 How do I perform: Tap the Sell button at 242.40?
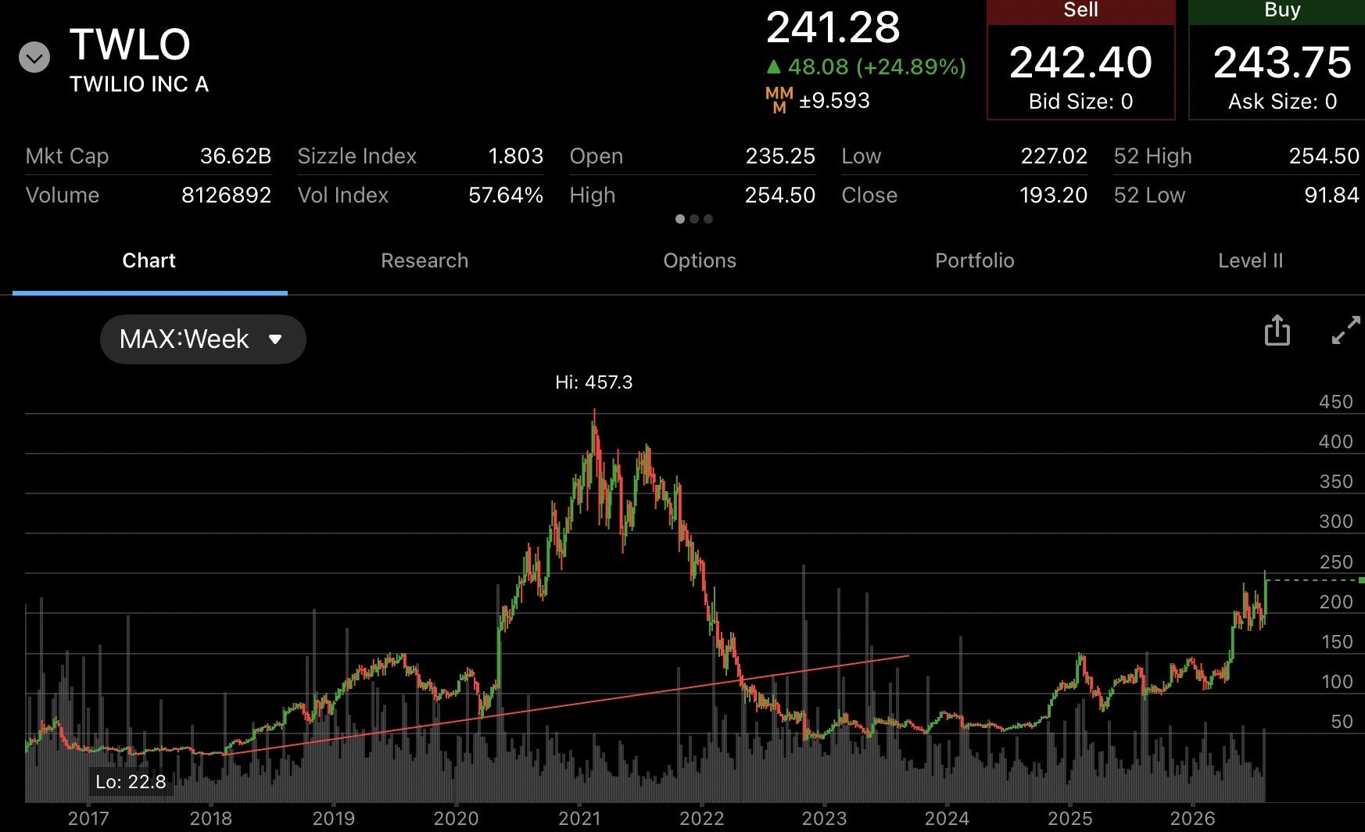point(1081,60)
